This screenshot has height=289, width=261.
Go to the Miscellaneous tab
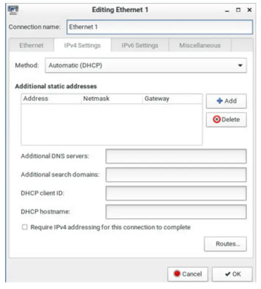[x=200, y=45]
